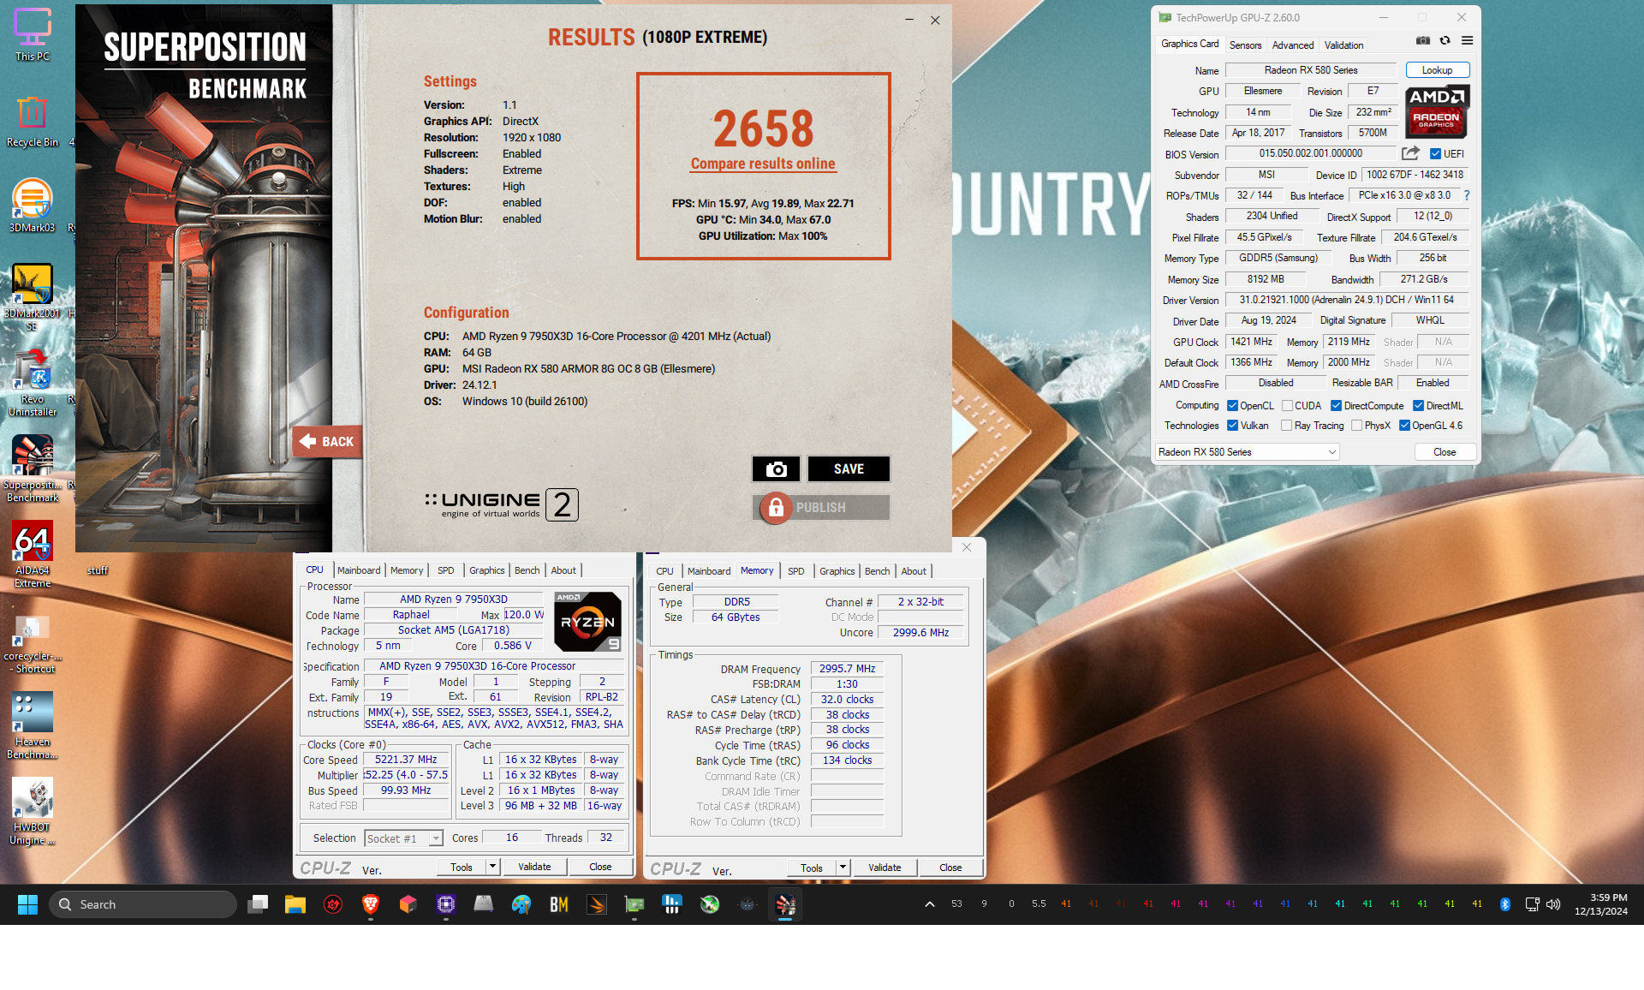Open the Windows Start menu
The image size is (1644, 990).
click(27, 904)
